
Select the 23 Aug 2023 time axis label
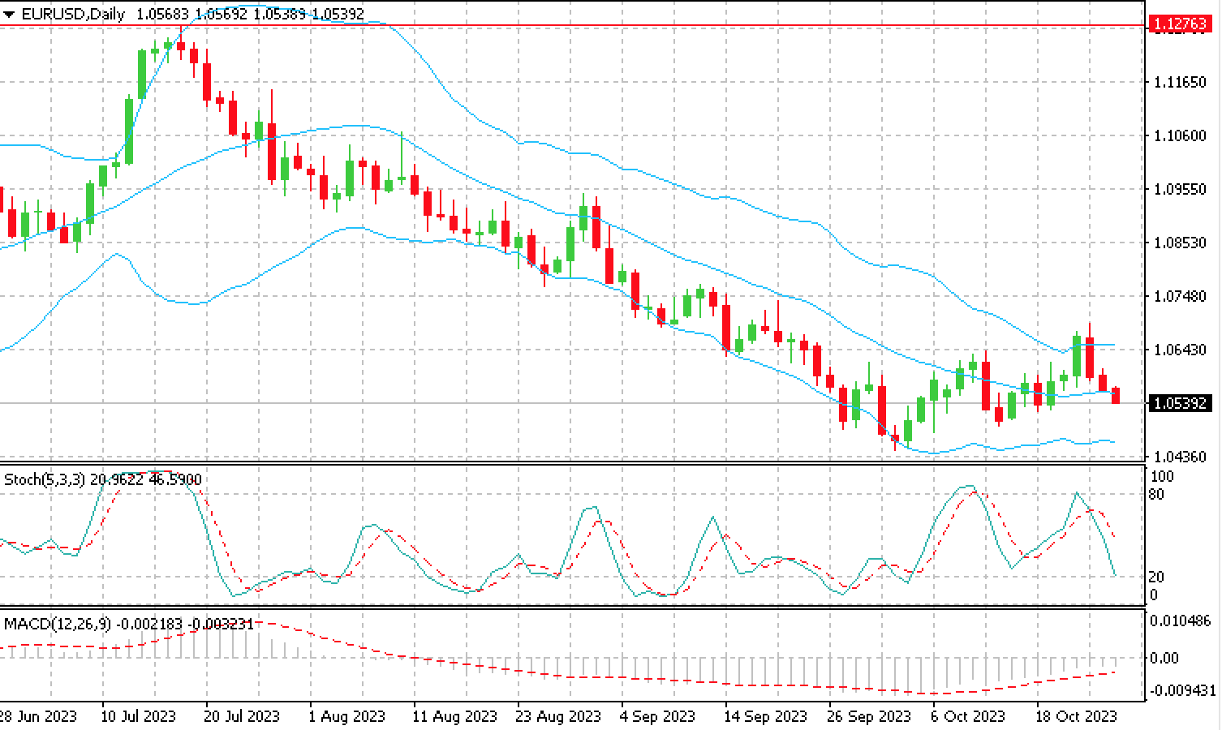tap(558, 716)
